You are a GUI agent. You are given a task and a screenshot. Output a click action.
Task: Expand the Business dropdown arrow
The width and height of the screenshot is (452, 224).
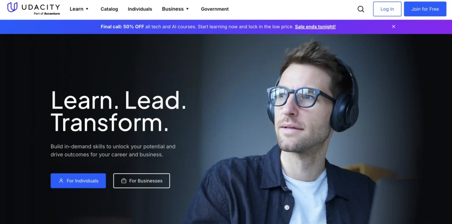(x=187, y=9)
